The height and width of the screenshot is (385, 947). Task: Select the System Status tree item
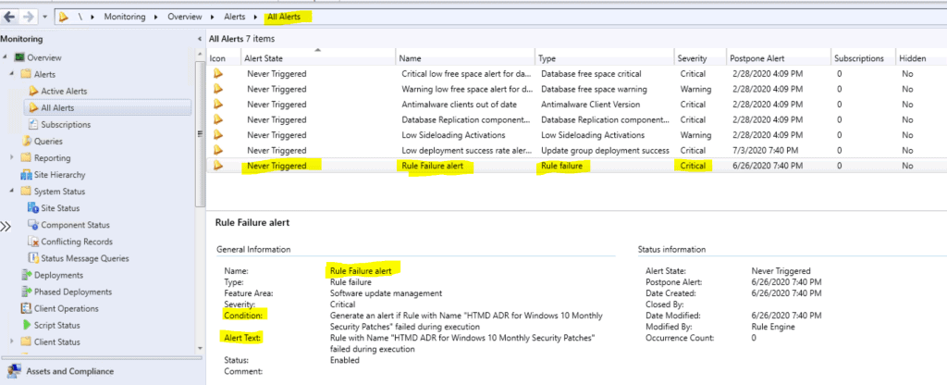pyautogui.click(x=59, y=191)
